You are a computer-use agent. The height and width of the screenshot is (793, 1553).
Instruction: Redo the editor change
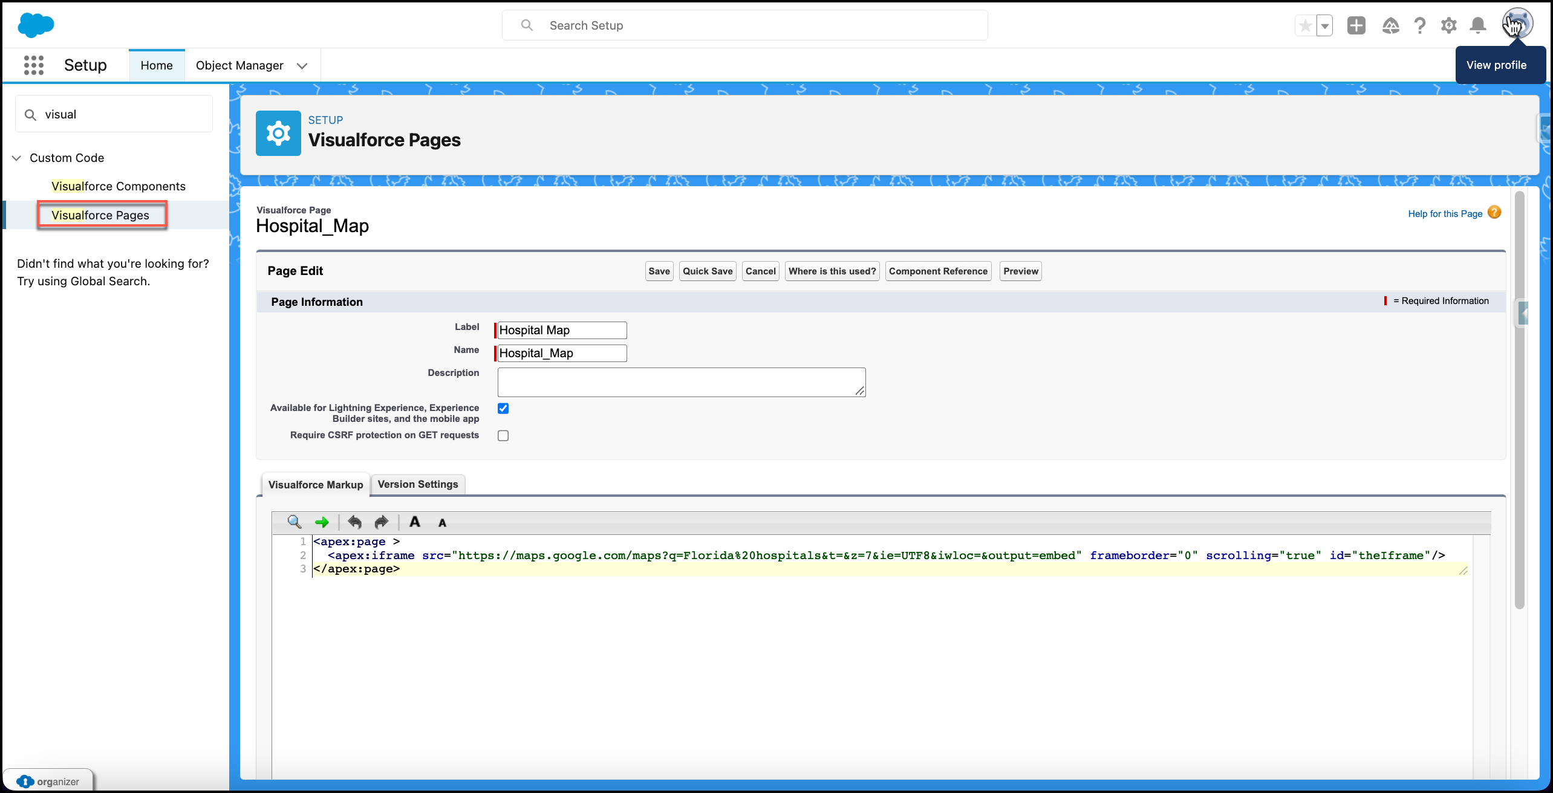click(x=382, y=522)
